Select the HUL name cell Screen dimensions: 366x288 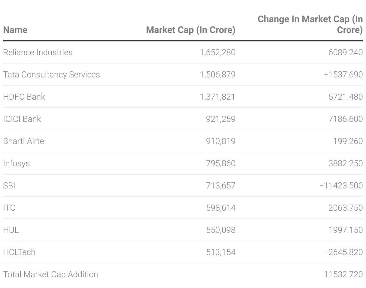pos(11,230)
